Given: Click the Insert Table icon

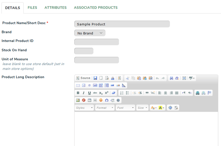Looking at the screenshot, I should (x=89, y=100).
